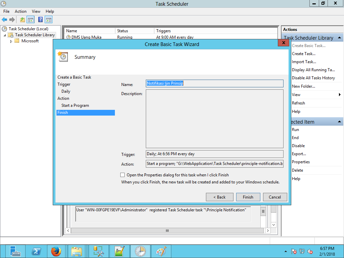This screenshot has height=258, width=344.
Task: Enable Open the Properties dialog checkbox
Action: (x=123, y=175)
